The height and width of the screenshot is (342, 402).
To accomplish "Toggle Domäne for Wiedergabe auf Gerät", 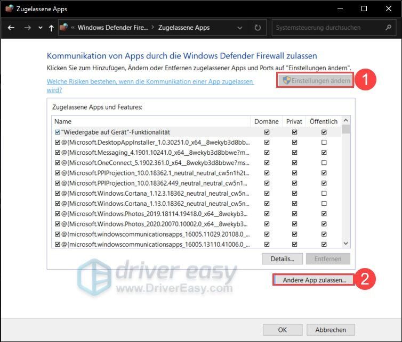I will click(x=267, y=132).
